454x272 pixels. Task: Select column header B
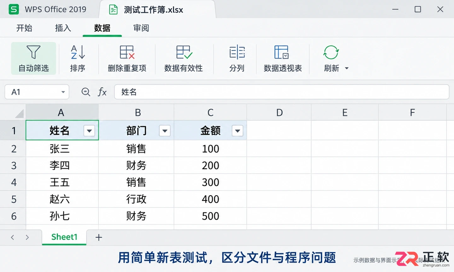click(x=137, y=112)
